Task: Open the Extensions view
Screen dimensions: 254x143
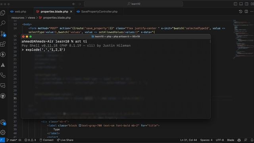Action: pos(3,44)
